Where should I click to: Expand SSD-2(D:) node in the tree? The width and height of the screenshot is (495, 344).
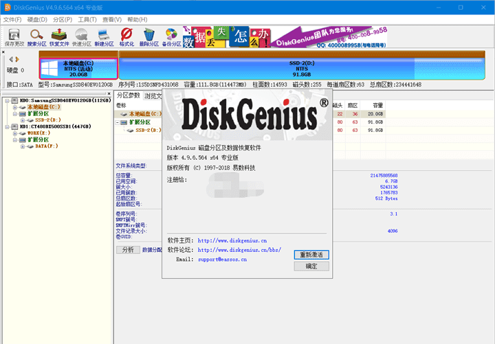(x=23, y=120)
